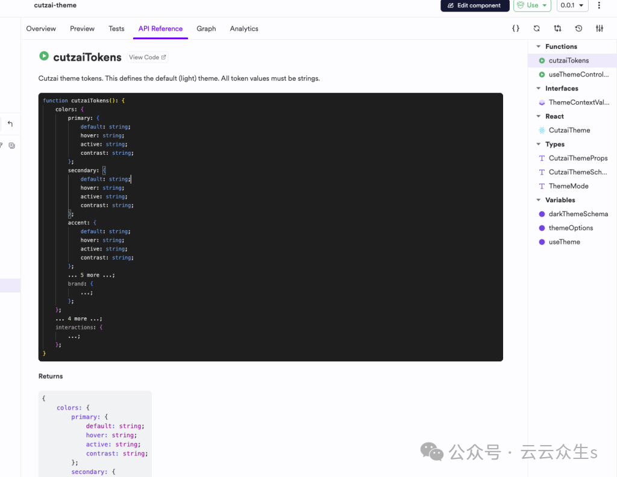Click the refresh/sync icon in toolbar
This screenshot has height=477, width=617.
tap(537, 28)
